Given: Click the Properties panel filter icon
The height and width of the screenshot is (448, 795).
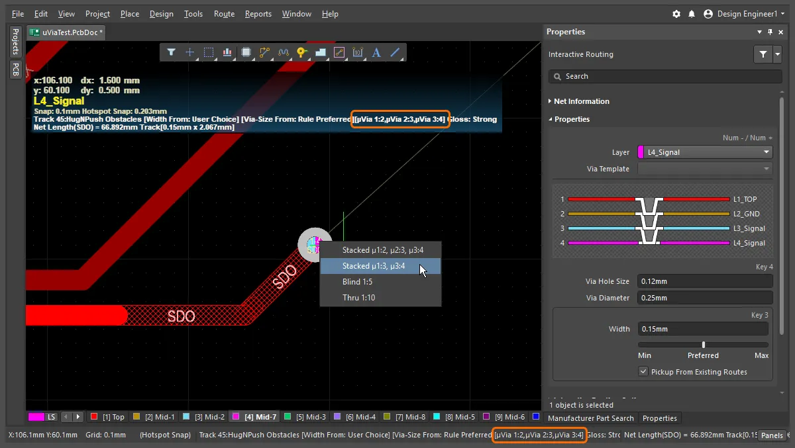Looking at the screenshot, I should [763, 54].
